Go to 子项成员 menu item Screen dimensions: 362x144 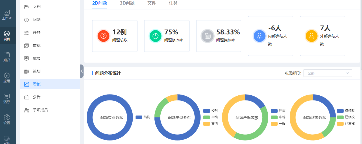coord(40,110)
